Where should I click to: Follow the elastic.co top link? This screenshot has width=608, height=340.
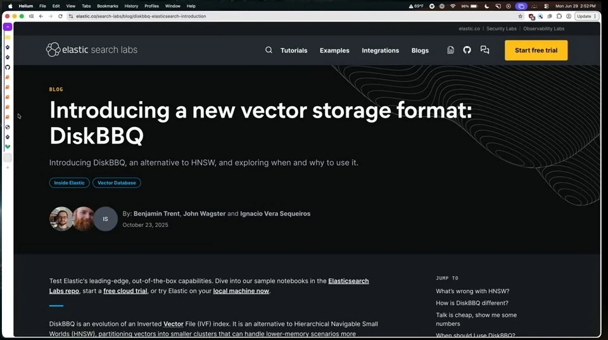(469, 28)
